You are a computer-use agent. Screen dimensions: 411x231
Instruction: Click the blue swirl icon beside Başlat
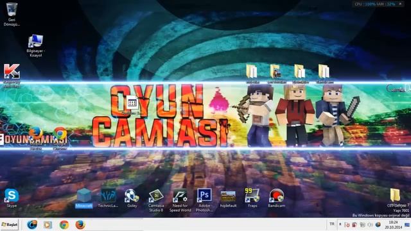[32, 225]
